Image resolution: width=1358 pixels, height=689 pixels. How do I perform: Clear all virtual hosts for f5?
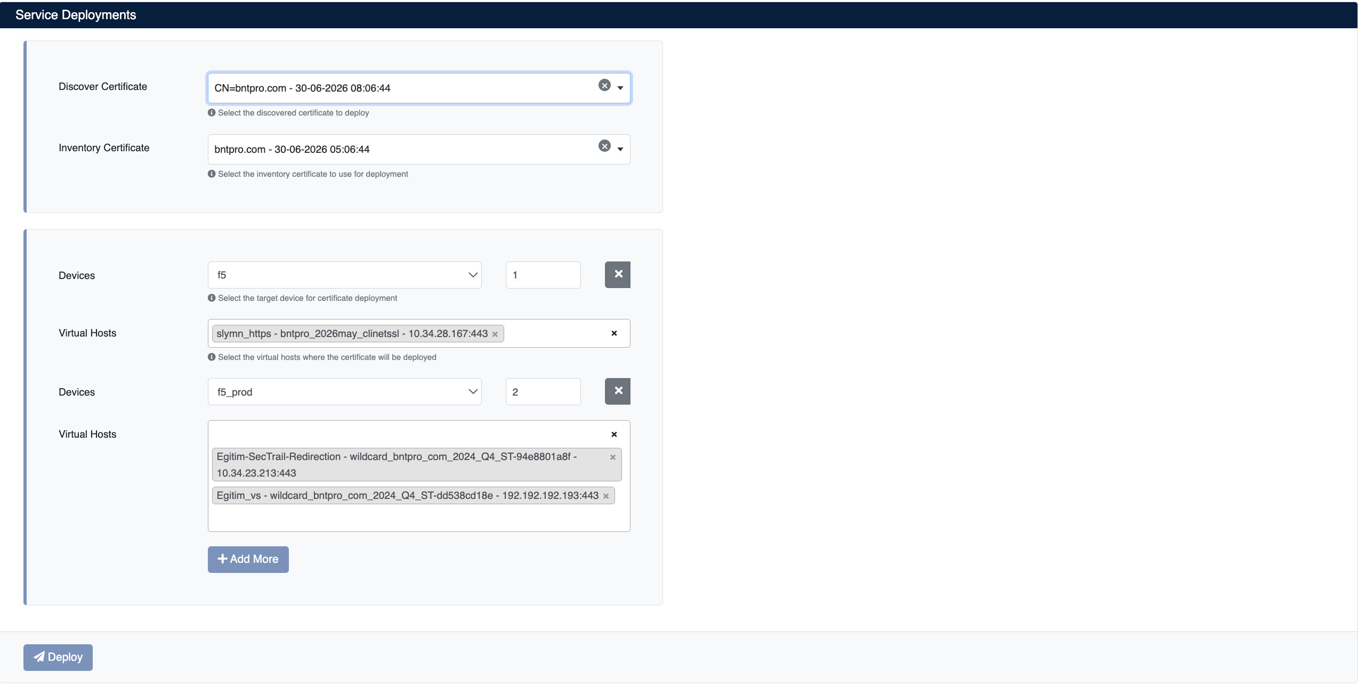point(614,333)
